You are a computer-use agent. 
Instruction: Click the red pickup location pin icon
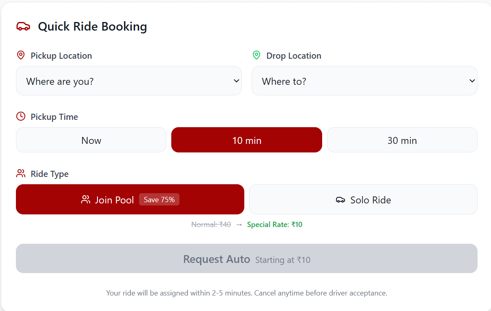point(21,55)
